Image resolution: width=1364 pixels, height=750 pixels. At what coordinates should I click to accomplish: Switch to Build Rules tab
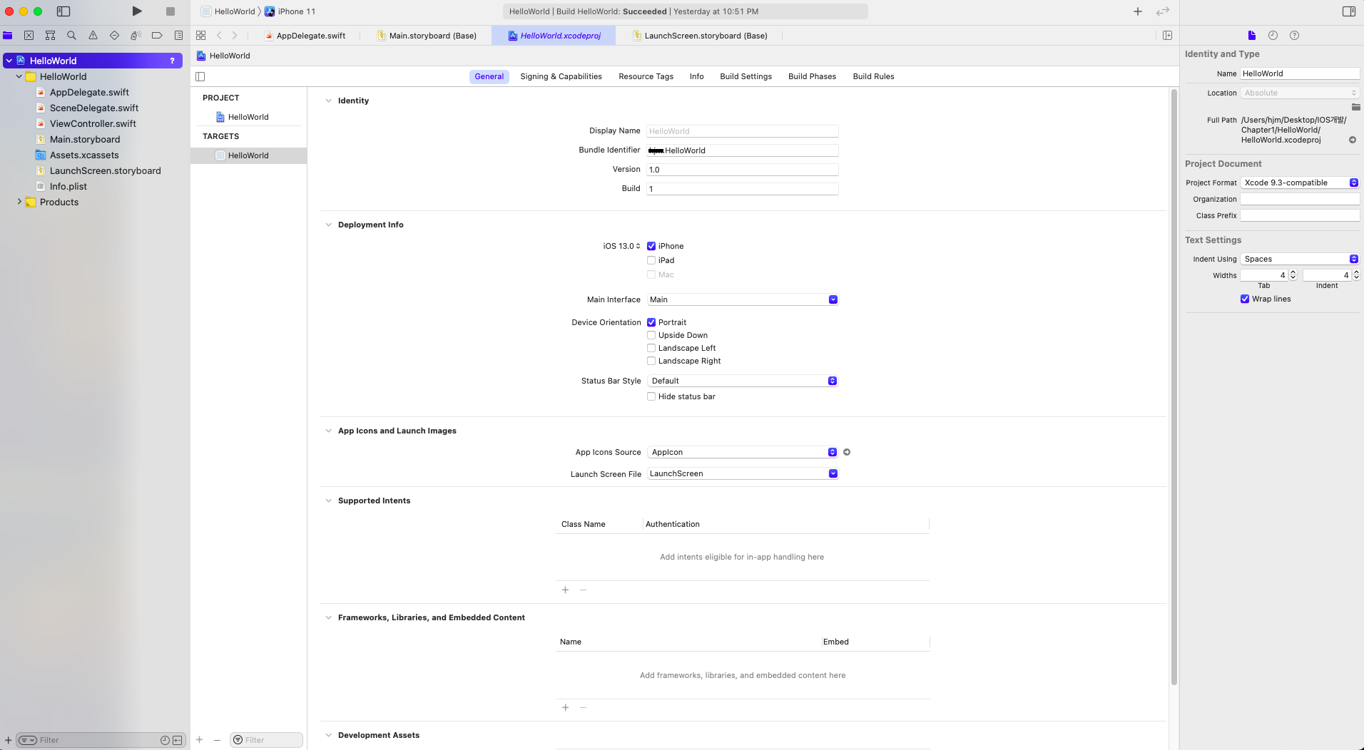[x=873, y=76]
